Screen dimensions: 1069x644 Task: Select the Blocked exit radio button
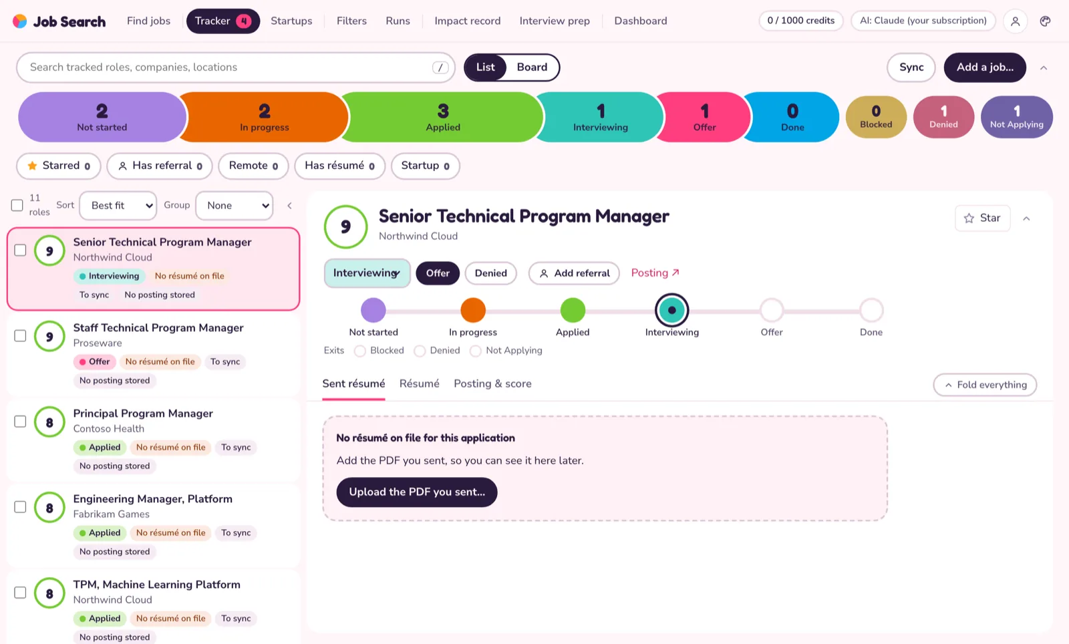tap(360, 351)
